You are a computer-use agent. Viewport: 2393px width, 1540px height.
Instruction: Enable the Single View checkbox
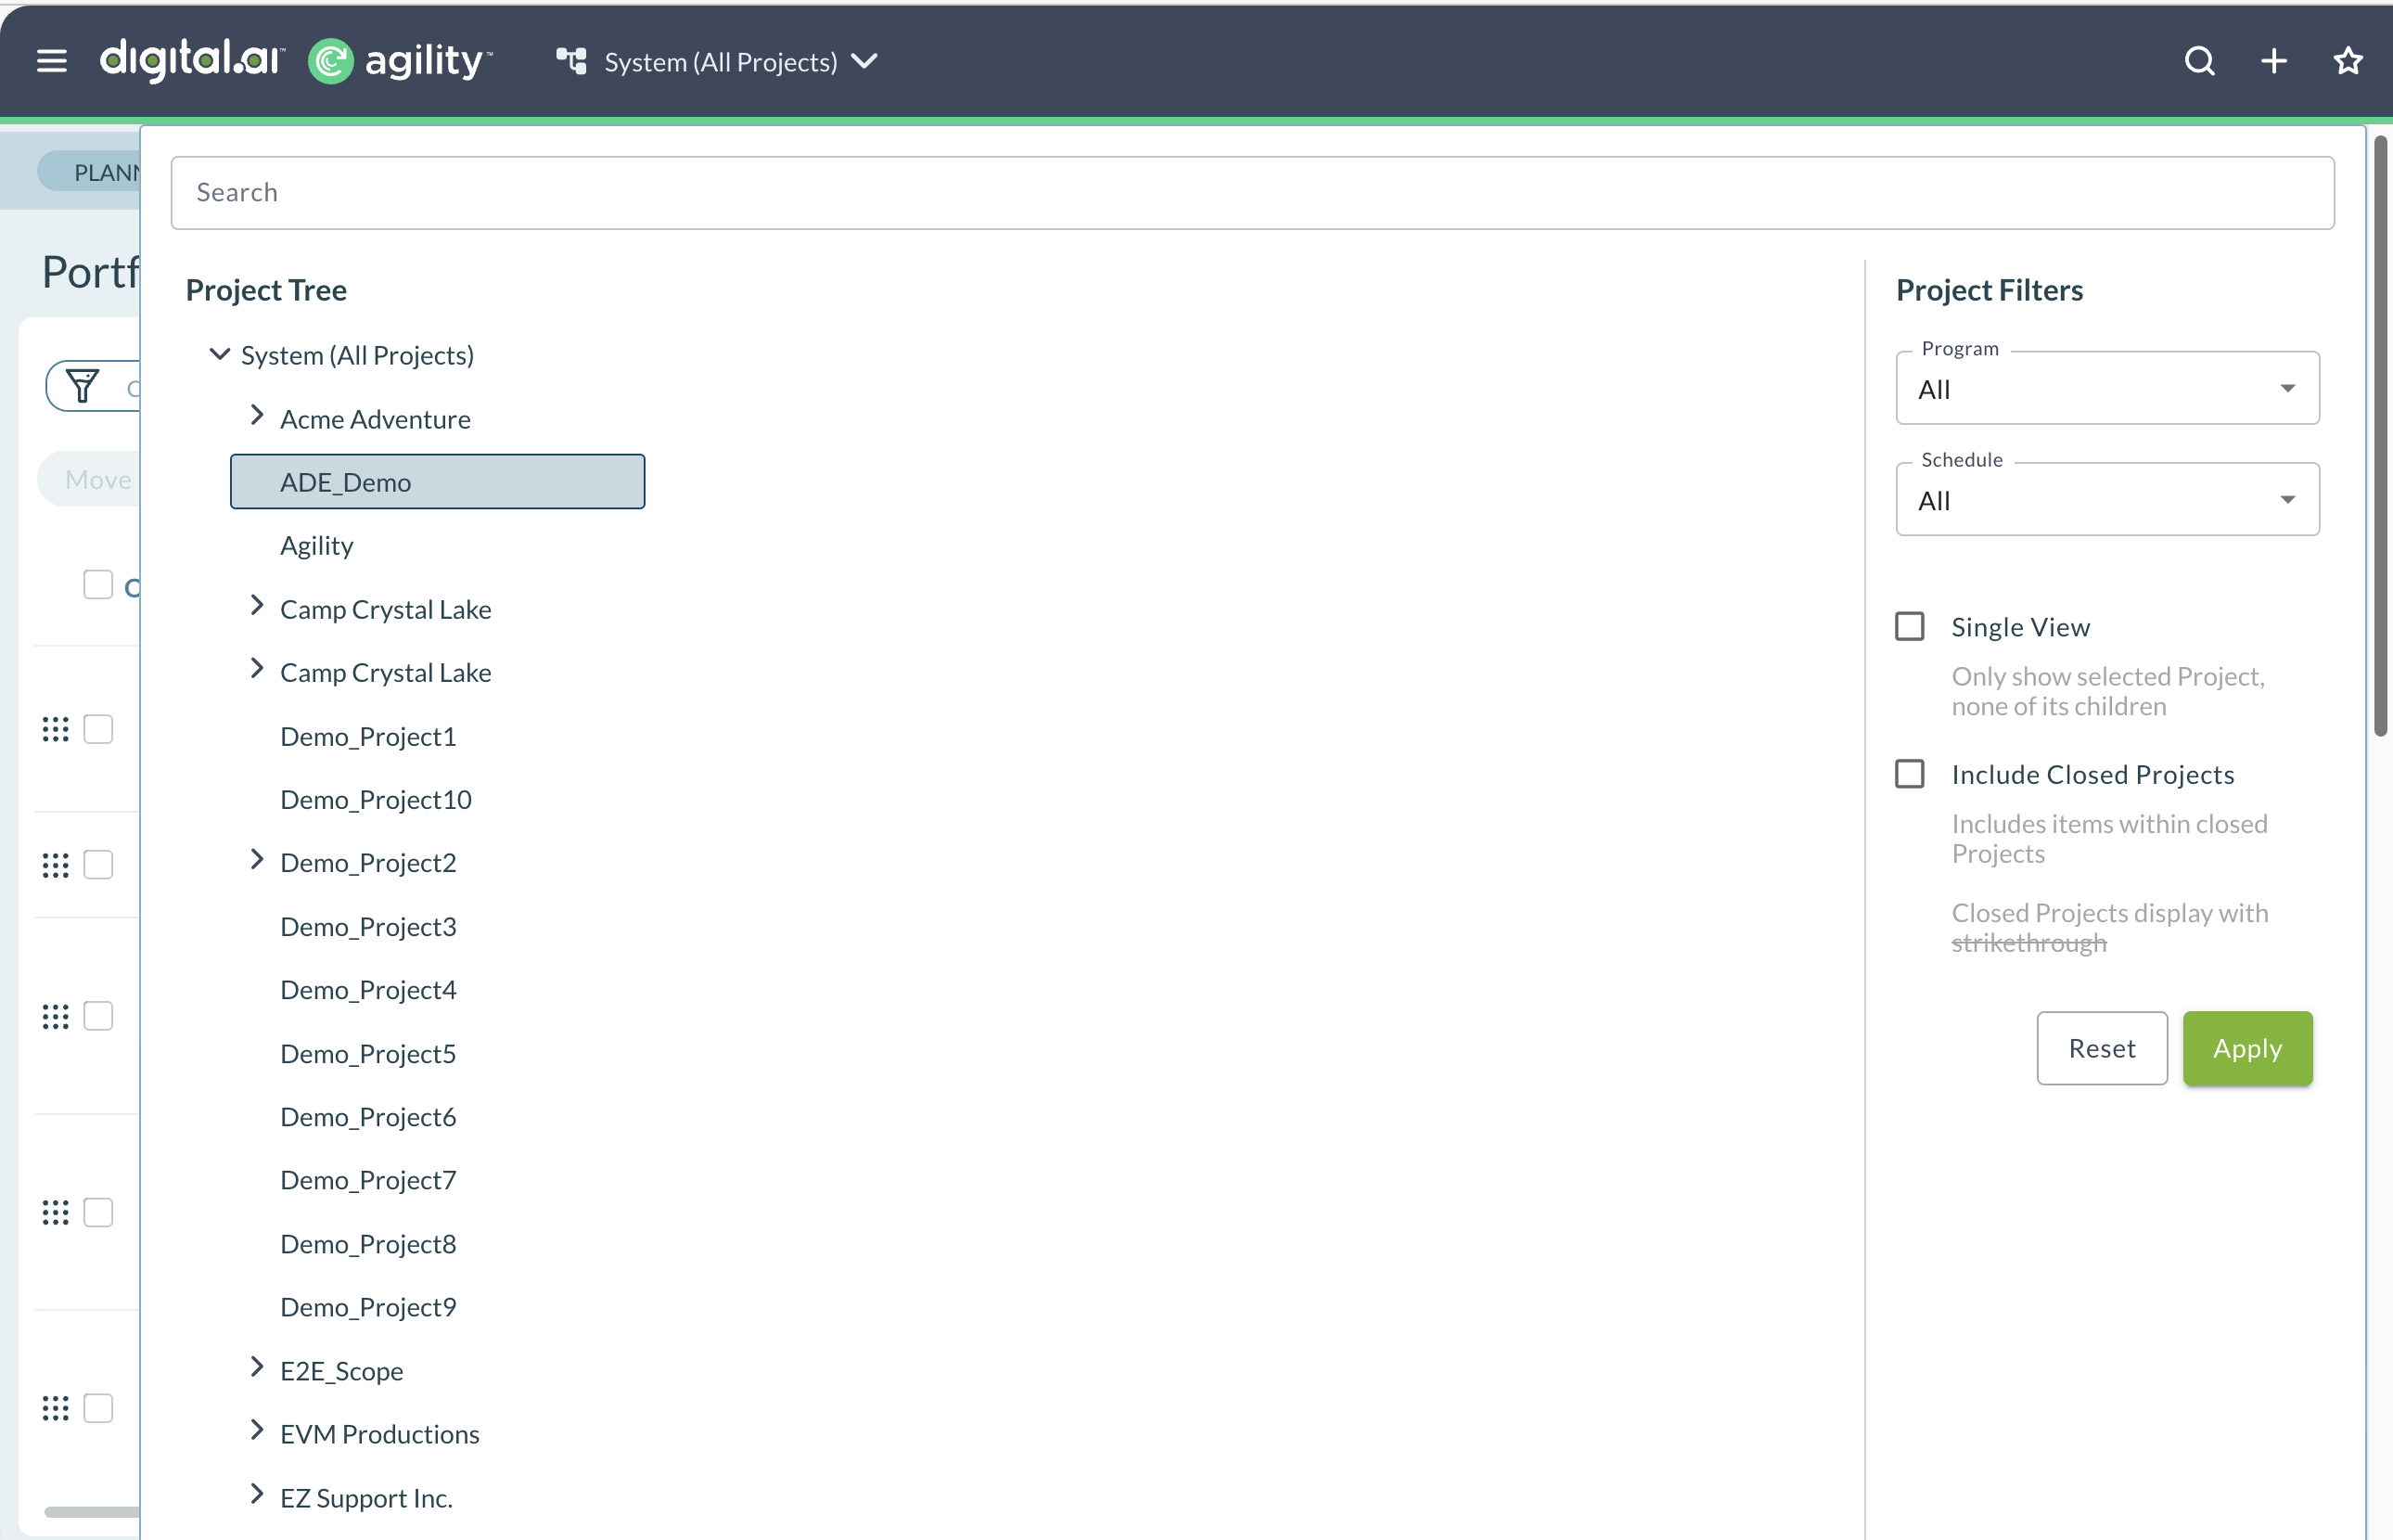[1910, 627]
